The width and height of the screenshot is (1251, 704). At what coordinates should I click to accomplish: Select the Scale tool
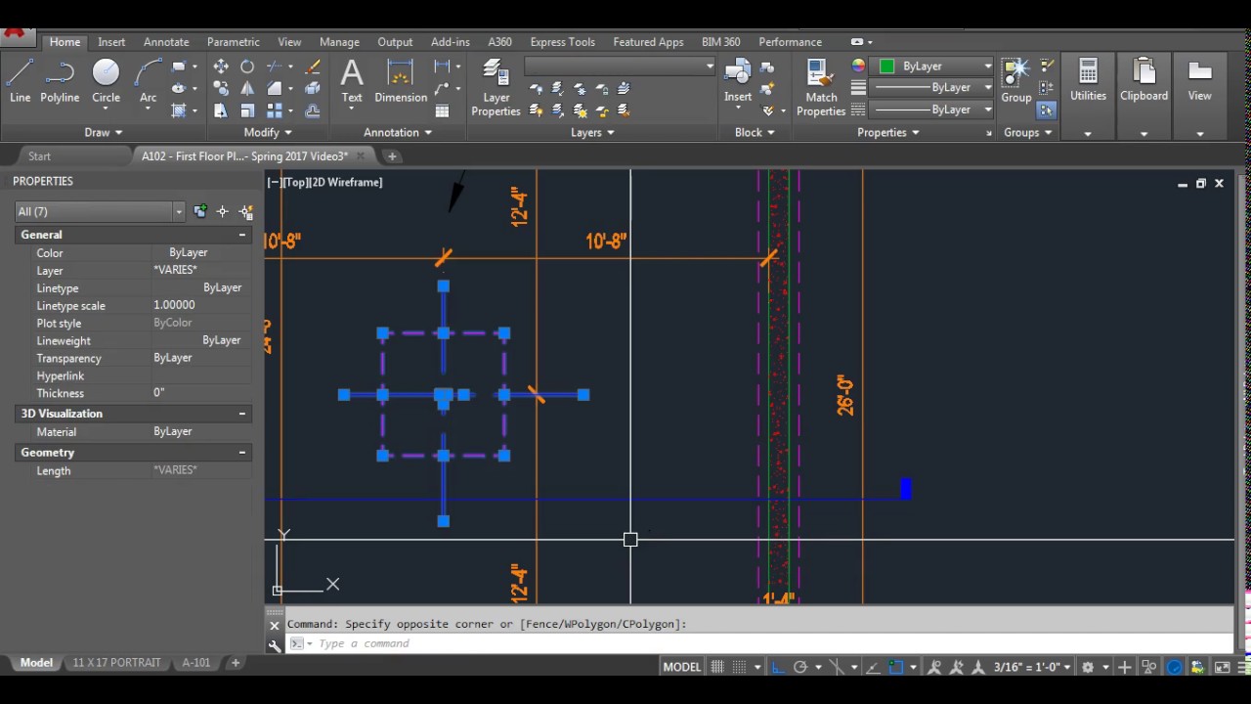(x=247, y=110)
